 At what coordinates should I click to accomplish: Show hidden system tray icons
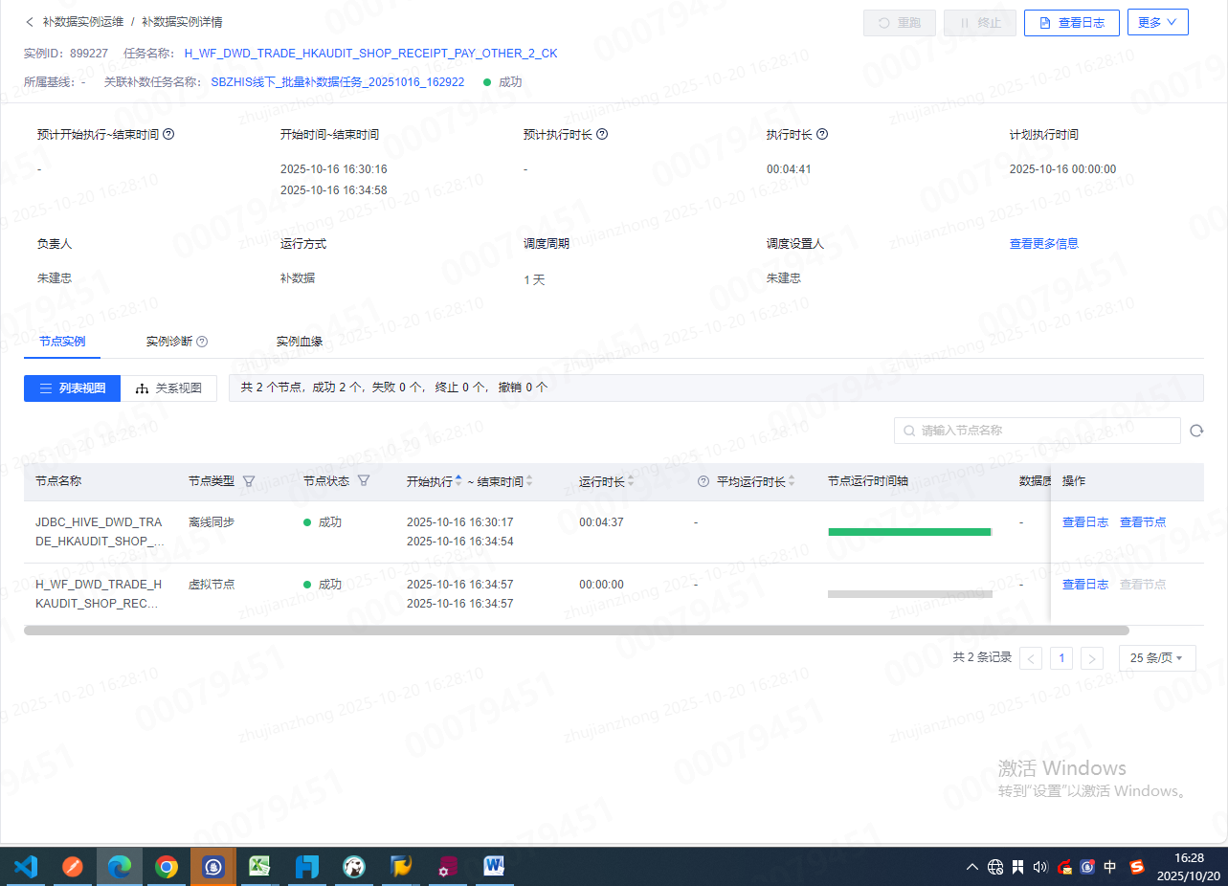(971, 867)
